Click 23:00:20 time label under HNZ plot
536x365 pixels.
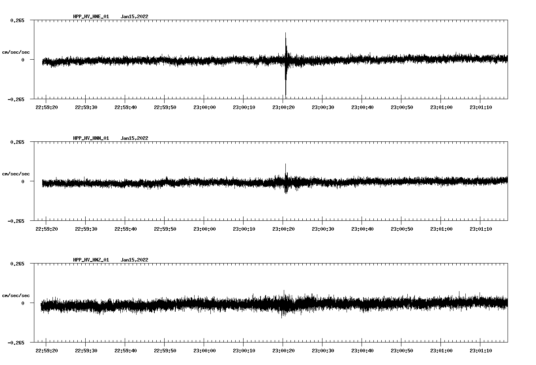pos(283,351)
